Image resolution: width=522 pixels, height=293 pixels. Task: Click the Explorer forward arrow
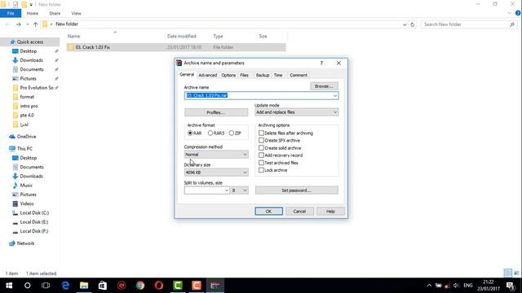(18, 24)
